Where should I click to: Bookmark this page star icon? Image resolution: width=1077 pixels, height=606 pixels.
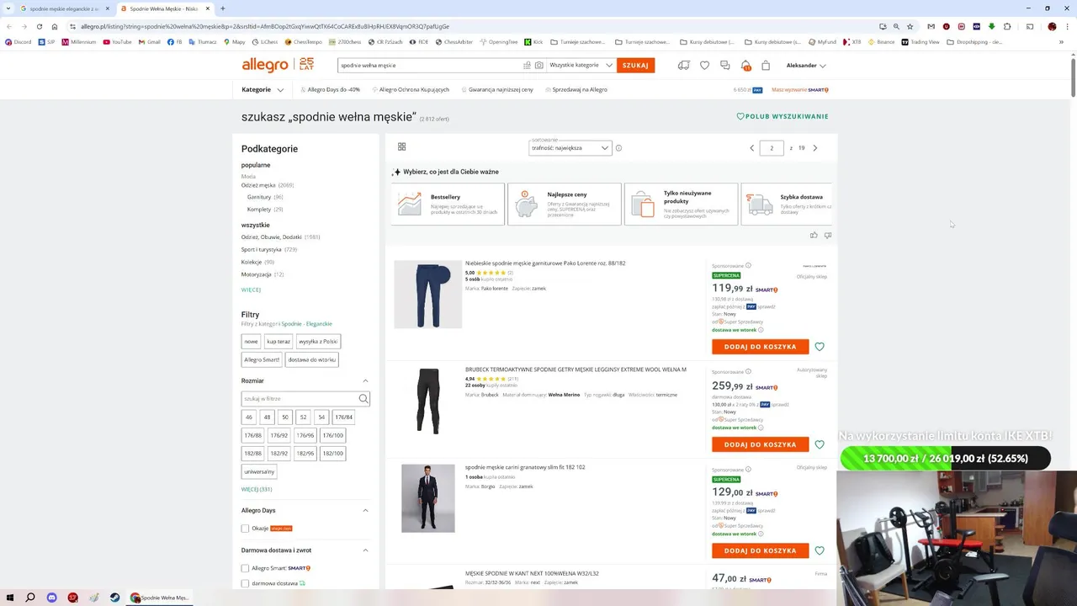pos(910,26)
